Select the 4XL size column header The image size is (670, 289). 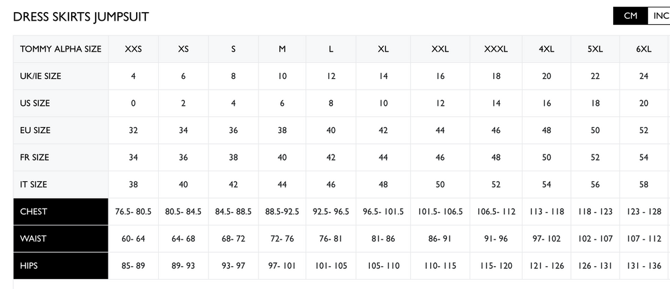[546, 49]
